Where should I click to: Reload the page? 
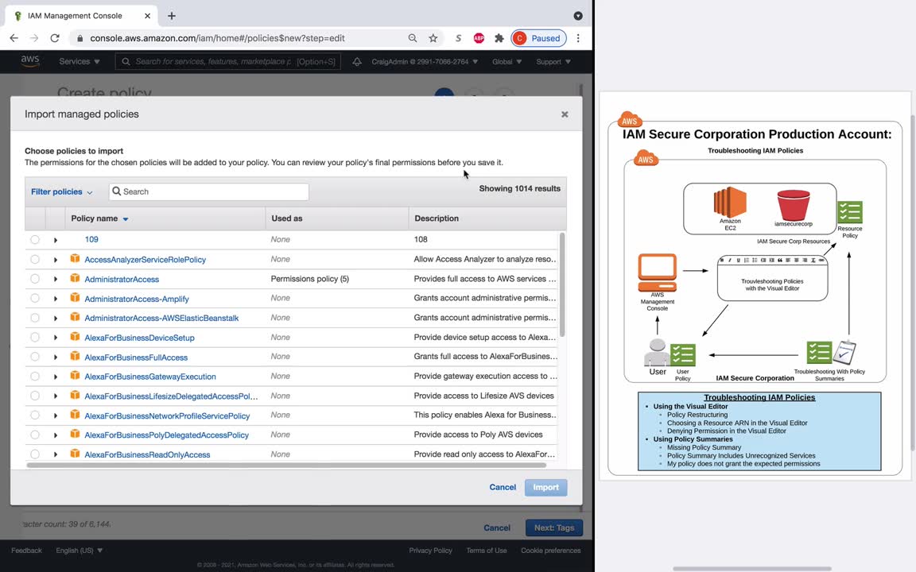coord(55,38)
